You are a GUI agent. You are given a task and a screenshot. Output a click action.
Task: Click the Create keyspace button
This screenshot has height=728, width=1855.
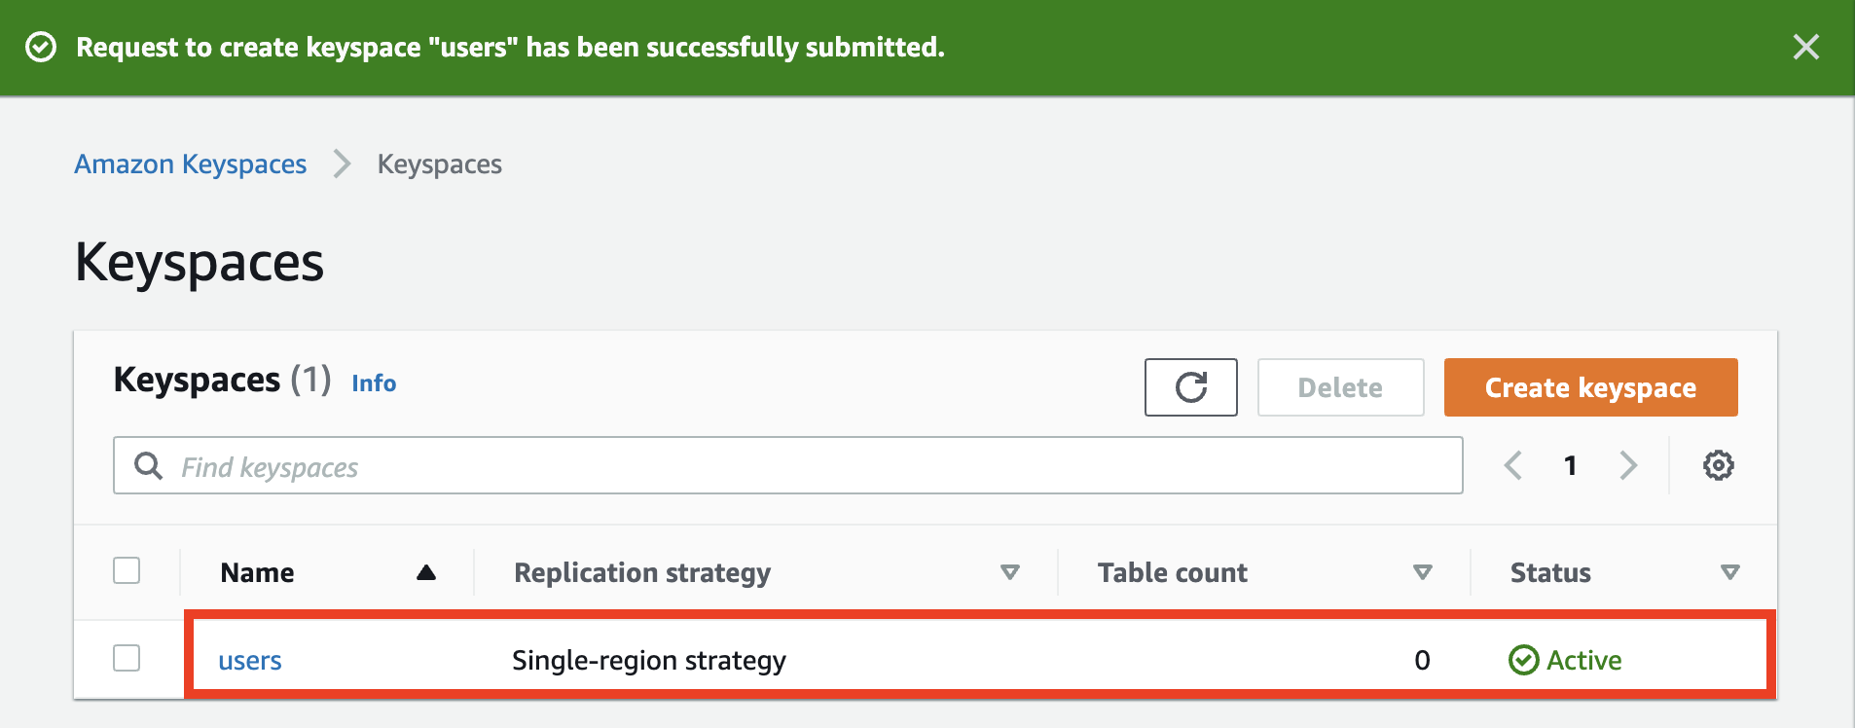(x=1590, y=387)
